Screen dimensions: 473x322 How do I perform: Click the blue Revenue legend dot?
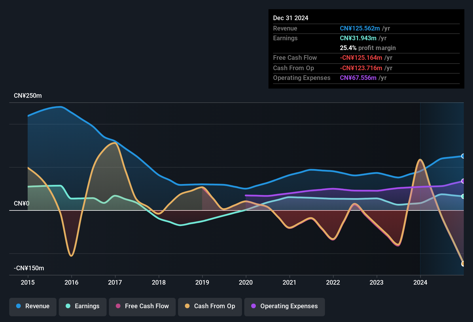coord(18,306)
